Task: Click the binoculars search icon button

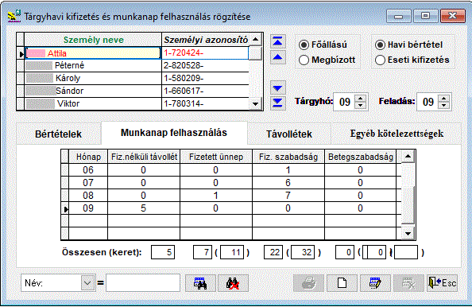Action: tap(200, 283)
